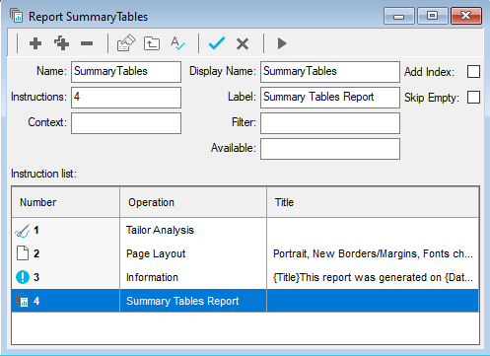Screen dimensions: 490x356
Task: Click the report window title icon
Action: (17, 16)
